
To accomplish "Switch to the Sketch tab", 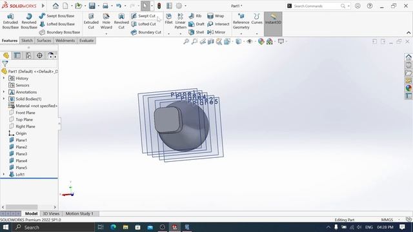I will pyautogui.click(x=27, y=41).
